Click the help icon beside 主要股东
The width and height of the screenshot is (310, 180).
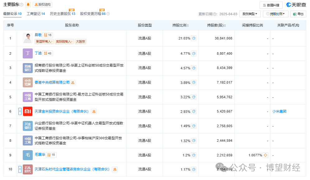pos(21,5)
